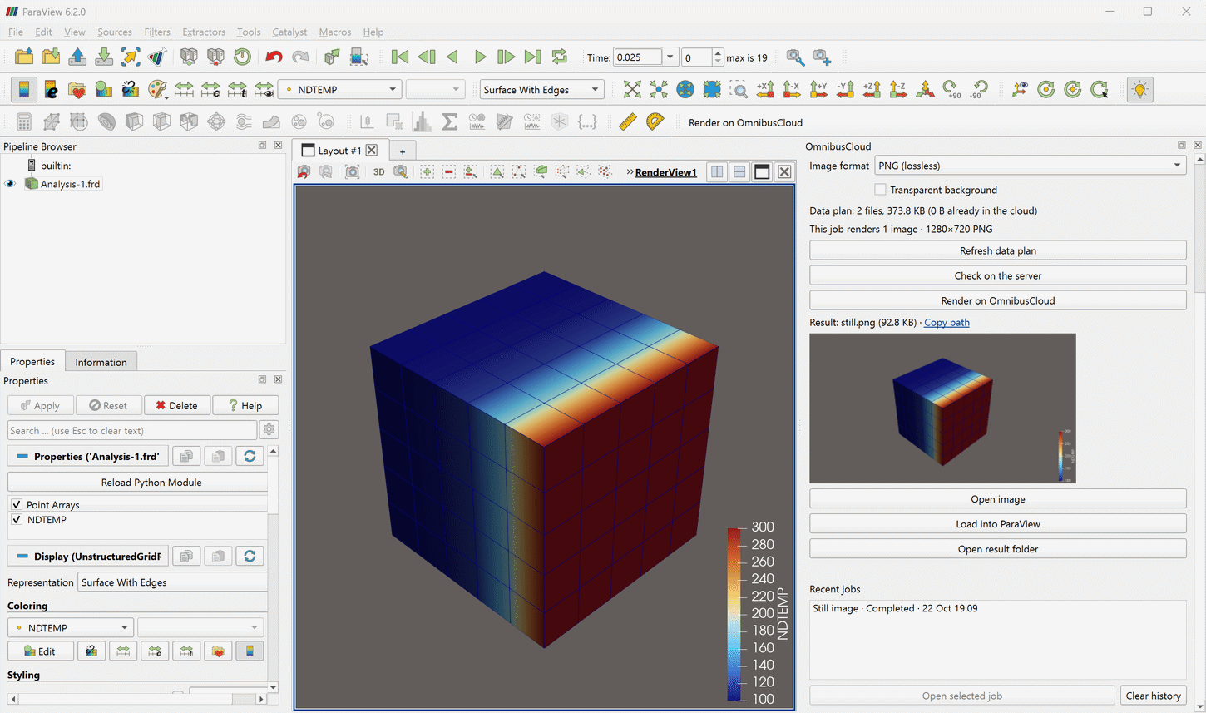Open the Ruler measurement tool
Viewport: 1206px width, 713px height.
pyautogui.click(x=628, y=122)
